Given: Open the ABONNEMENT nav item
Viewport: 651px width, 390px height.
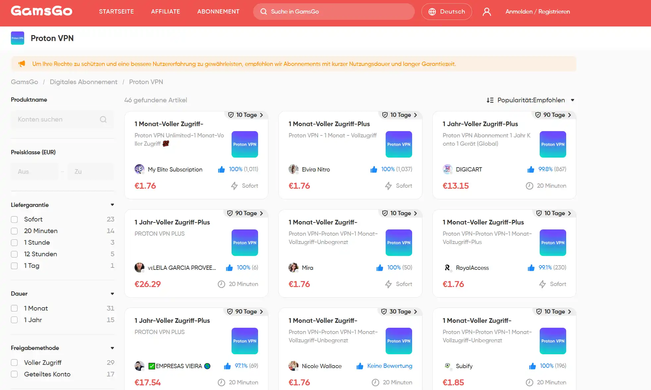Looking at the screenshot, I should click(218, 12).
